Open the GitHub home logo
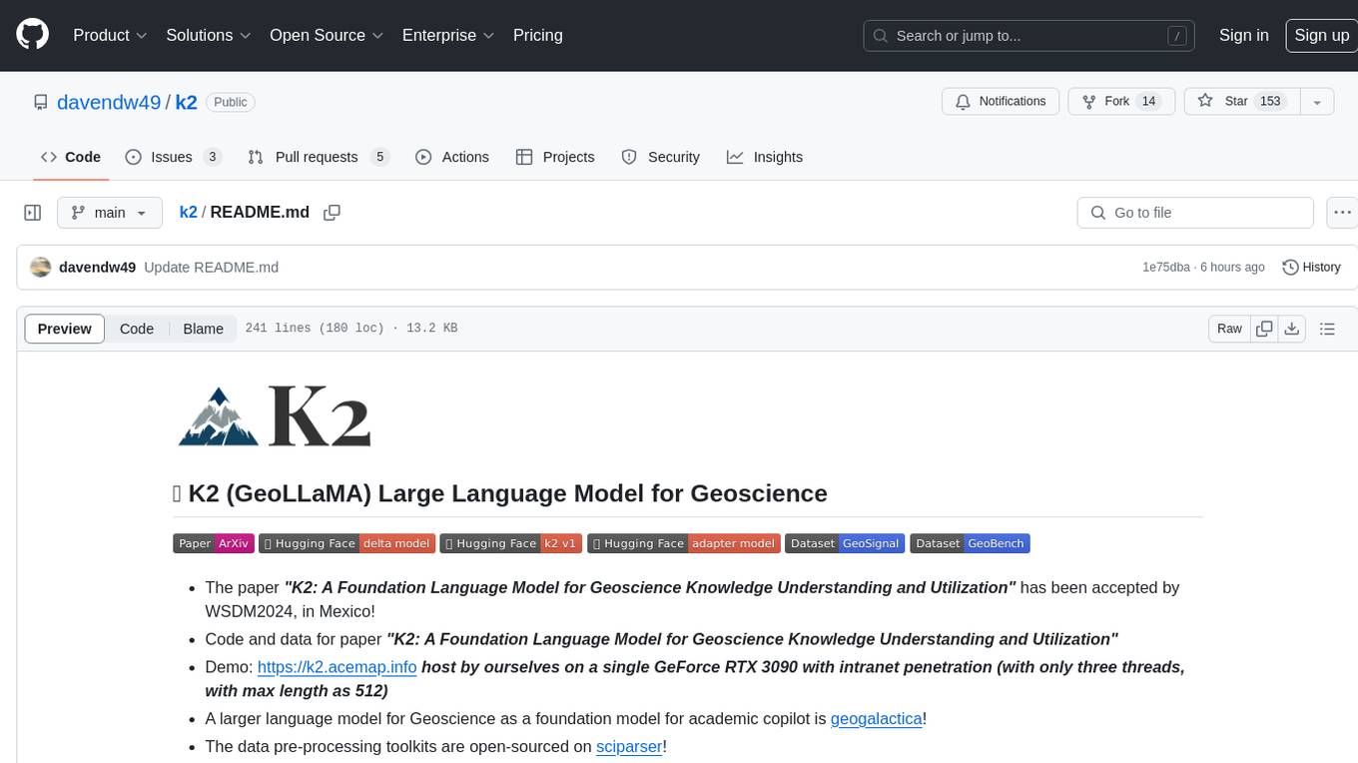1358x763 pixels. pos(33,35)
